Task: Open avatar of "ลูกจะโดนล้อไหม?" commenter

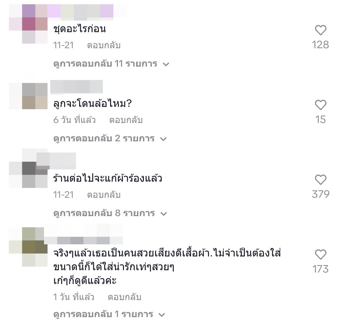Action: point(28,96)
